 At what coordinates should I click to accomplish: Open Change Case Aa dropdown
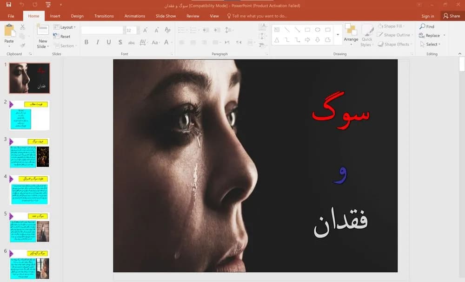[155, 42]
